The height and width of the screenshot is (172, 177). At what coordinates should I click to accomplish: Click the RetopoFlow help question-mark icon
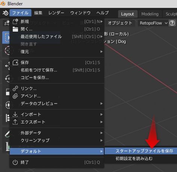click(x=172, y=23)
